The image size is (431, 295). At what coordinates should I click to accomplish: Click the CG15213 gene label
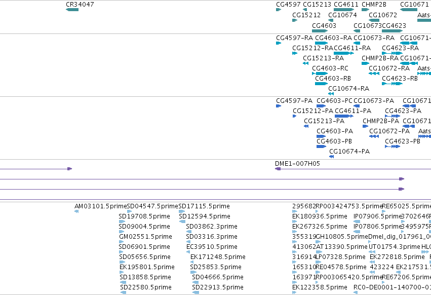(317, 5)
